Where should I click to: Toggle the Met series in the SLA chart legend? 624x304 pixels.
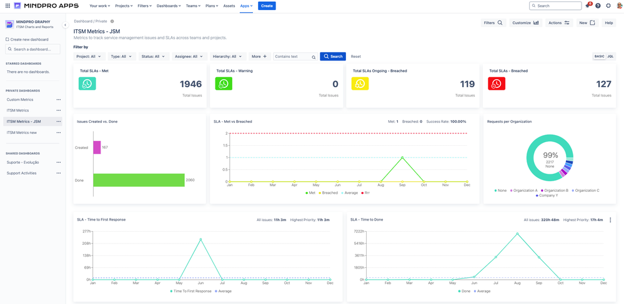click(x=310, y=193)
